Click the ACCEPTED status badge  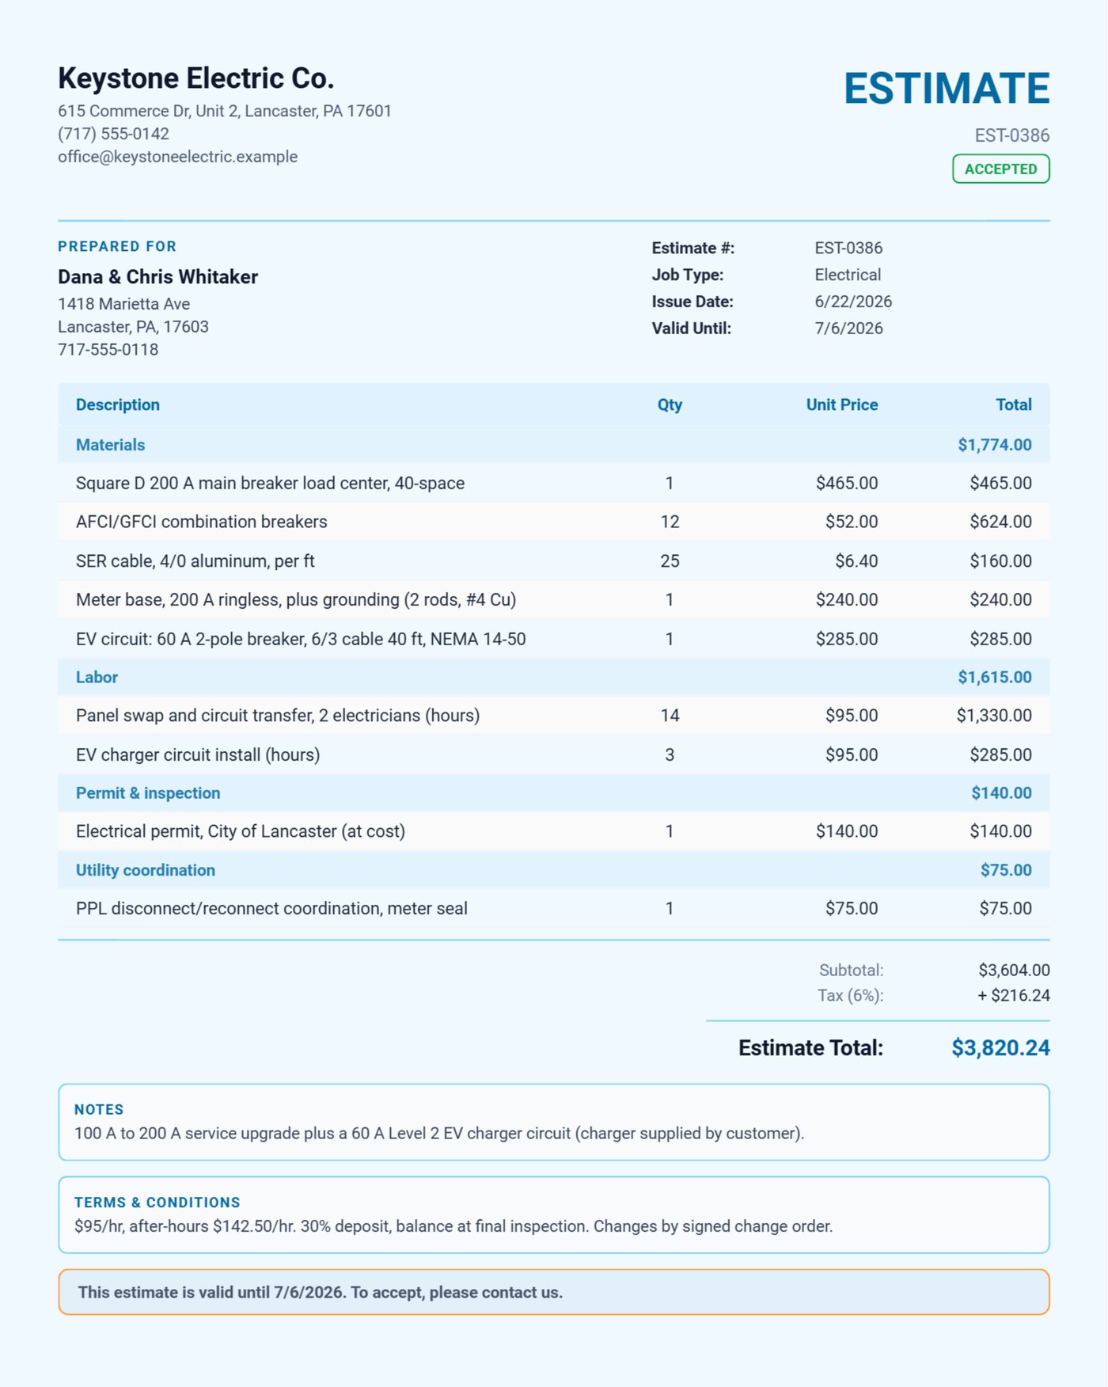pyautogui.click(x=1000, y=169)
